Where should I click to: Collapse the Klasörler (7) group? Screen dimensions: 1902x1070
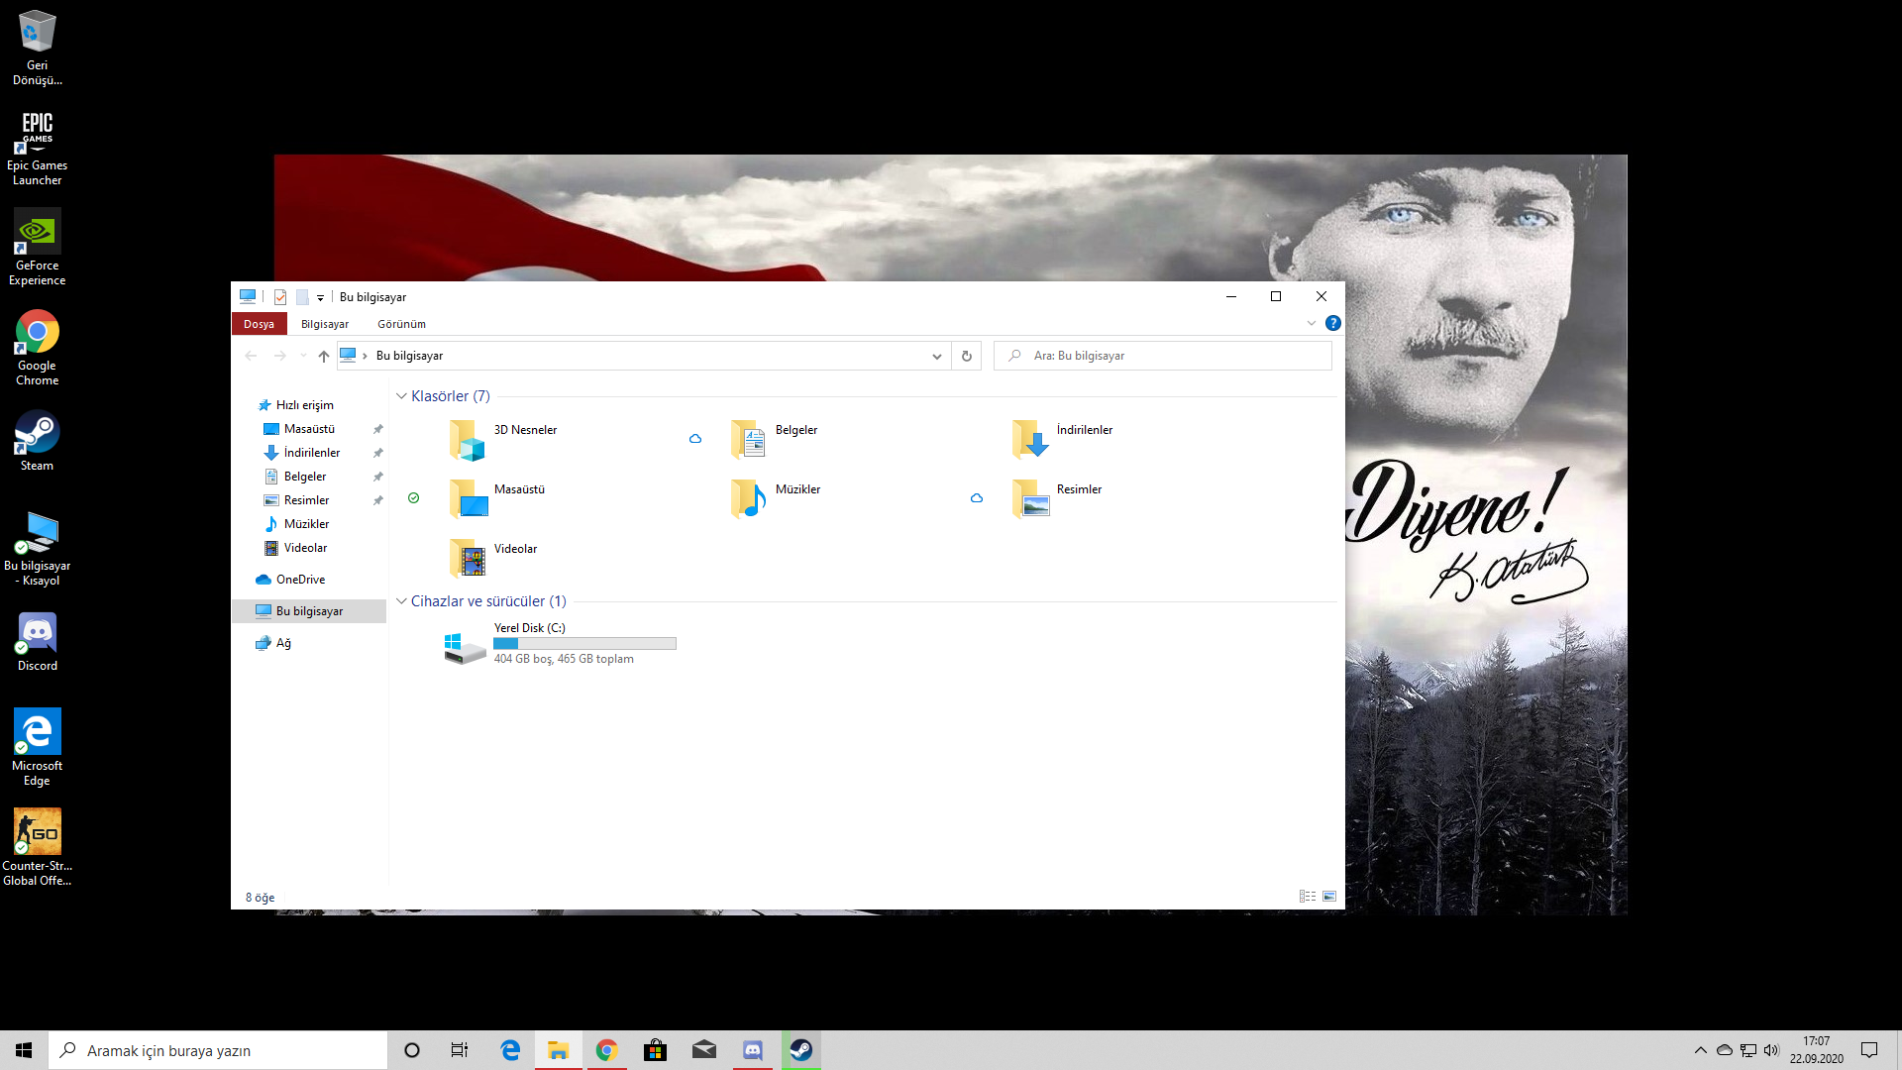coord(401,396)
